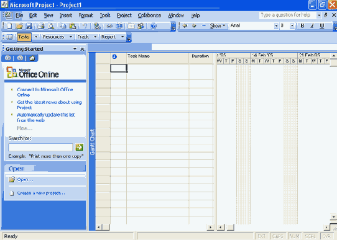The height and width of the screenshot is (240, 337).
Task: Open the Project menu
Action: pos(124,16)
